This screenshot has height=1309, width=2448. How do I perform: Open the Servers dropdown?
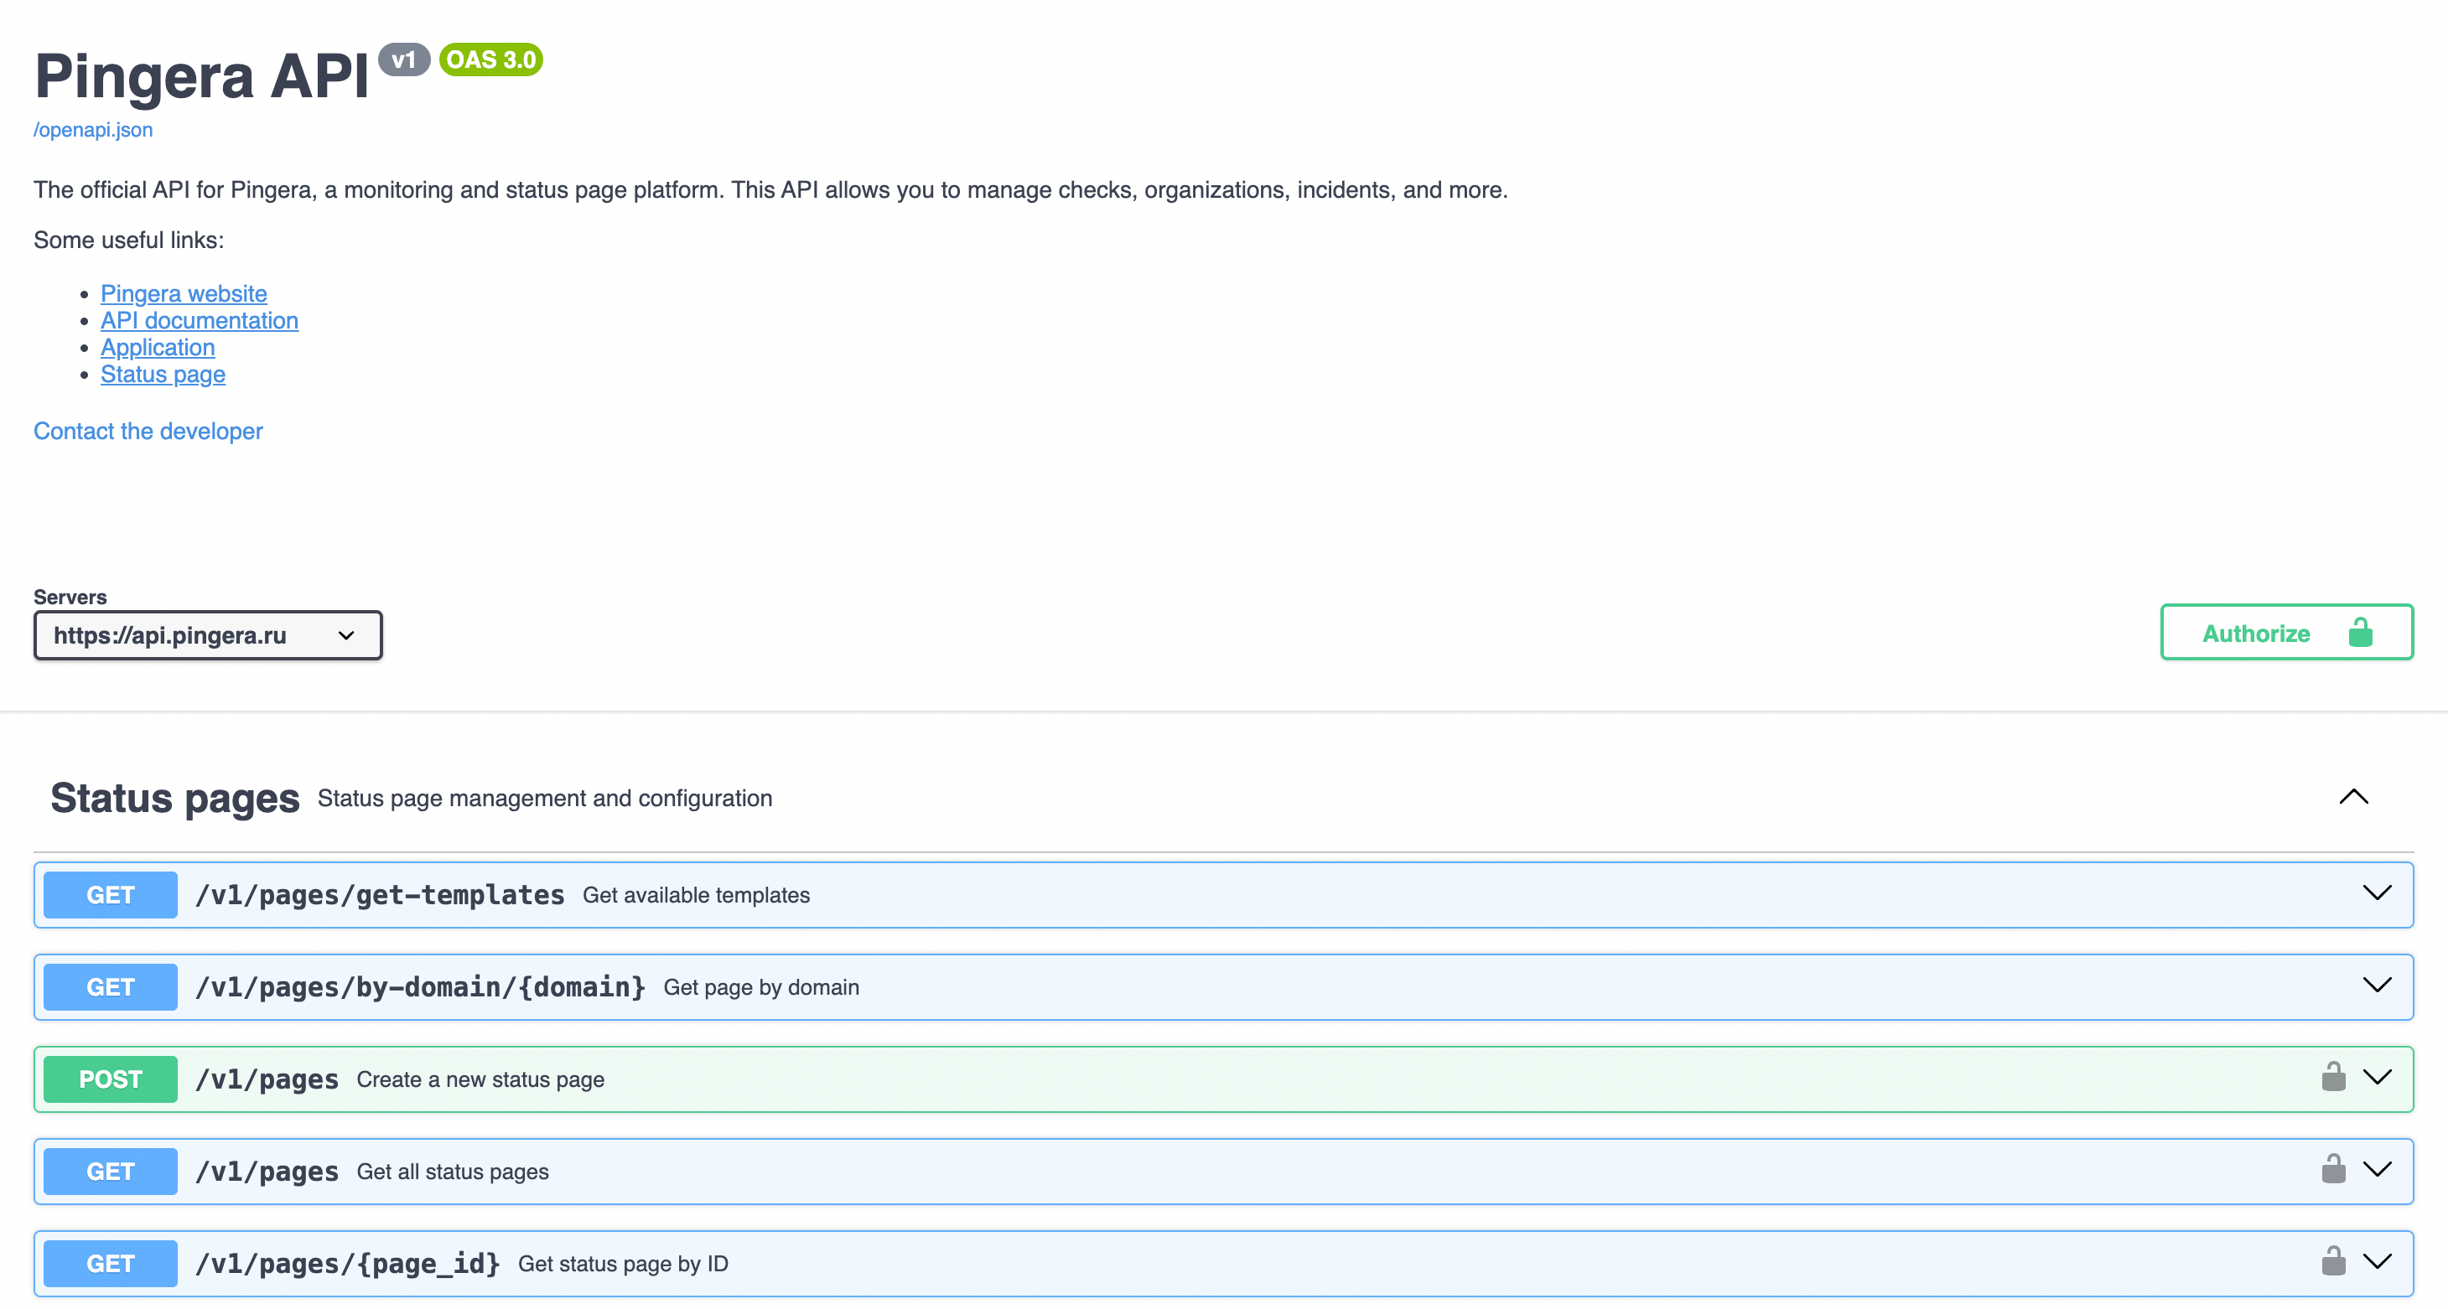pyautogui.click(x=207, y=635)
